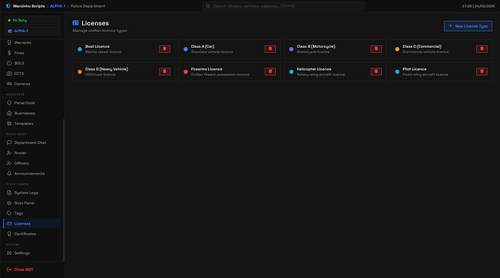Click the Officers person icon

9,163
